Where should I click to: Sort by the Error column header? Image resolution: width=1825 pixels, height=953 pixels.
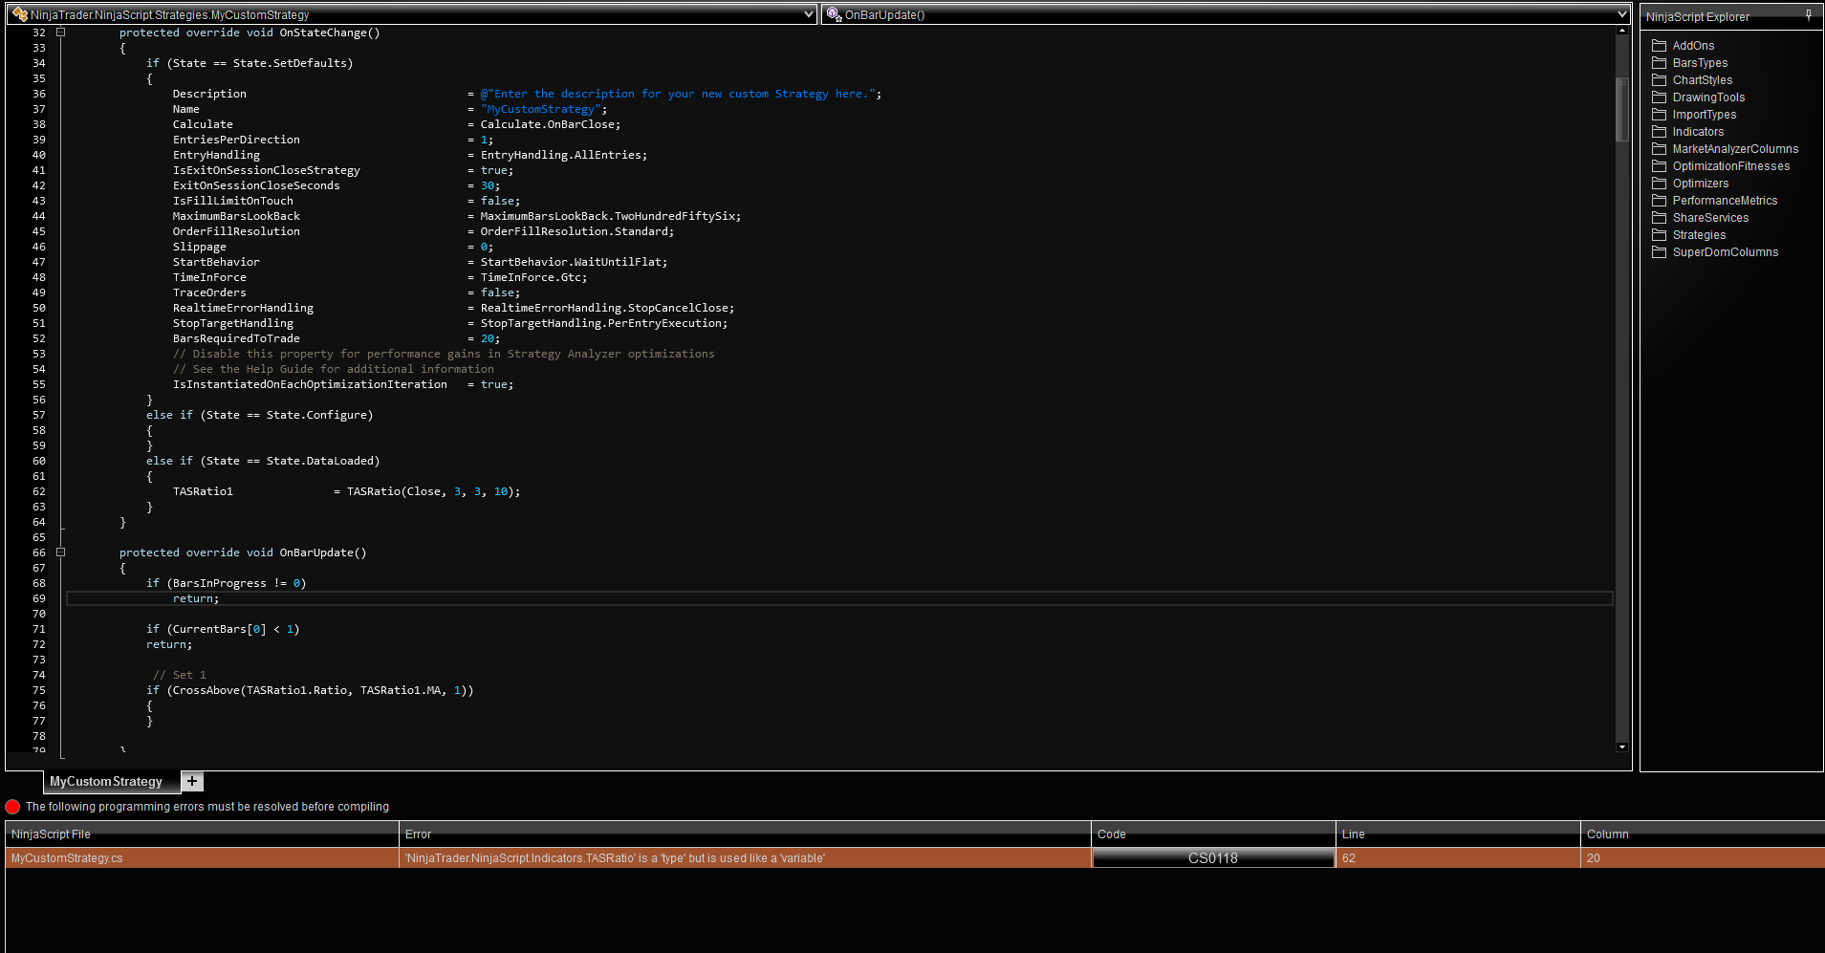(x=745, y=834)
